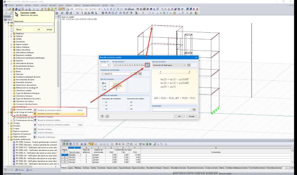
Task: Select the XZ connection plane radio button
Action: (103, 89)
